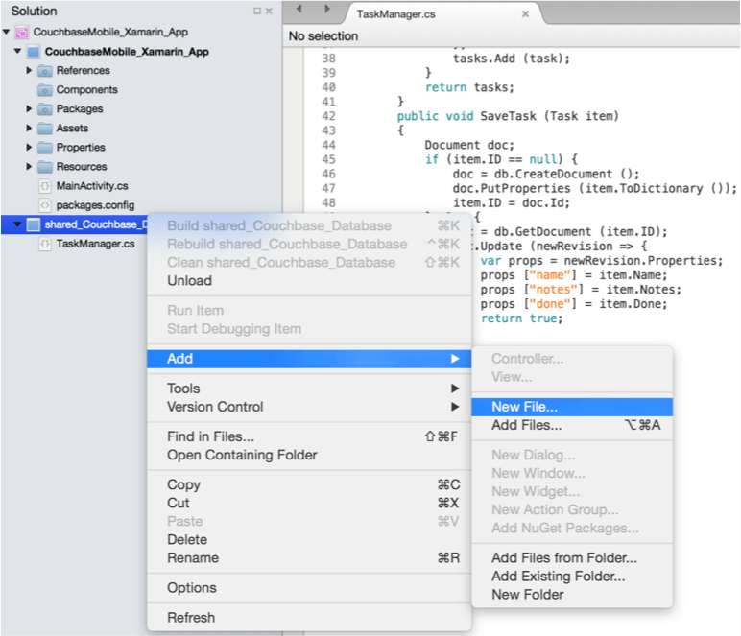
Task: Click the Components folder icon
Action: [x=44, y=90]
